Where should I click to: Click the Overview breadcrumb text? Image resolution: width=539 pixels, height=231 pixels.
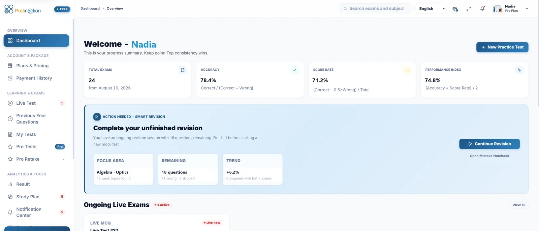tap(115, 9)
